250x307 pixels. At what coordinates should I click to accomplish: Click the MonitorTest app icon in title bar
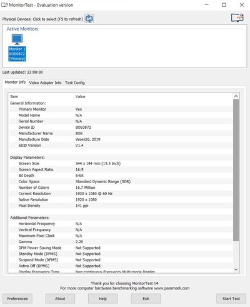pyautogui.click(x=4, y=5)
